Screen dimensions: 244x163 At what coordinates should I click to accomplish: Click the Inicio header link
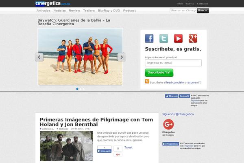point(180,4)
